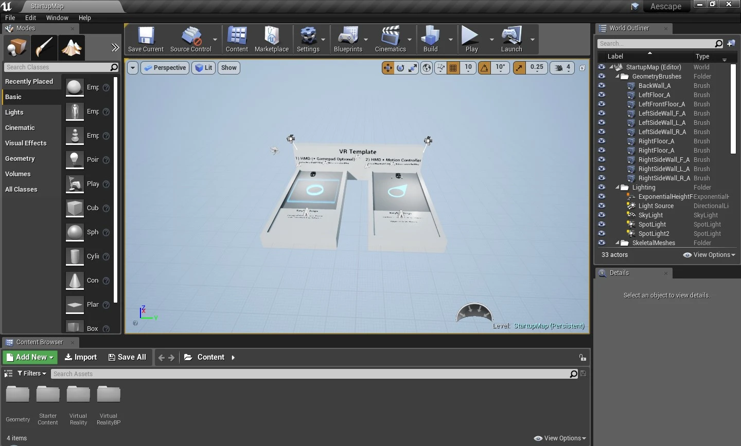The height and width of the screenshot is (446, 741).
Task: Toggle visibility of Light Source
Action: click(x=602, y=206)
